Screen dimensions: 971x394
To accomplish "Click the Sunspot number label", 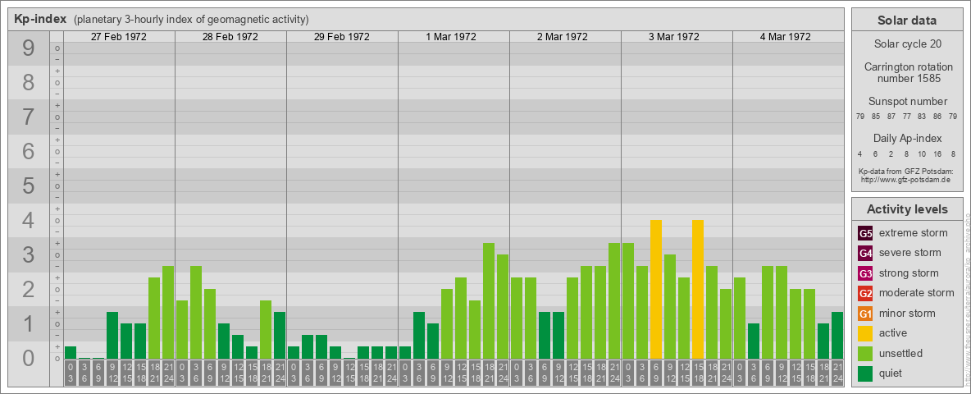I will coord(908,102).
